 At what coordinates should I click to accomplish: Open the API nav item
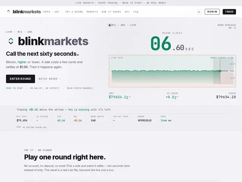(x=127, y=12)
